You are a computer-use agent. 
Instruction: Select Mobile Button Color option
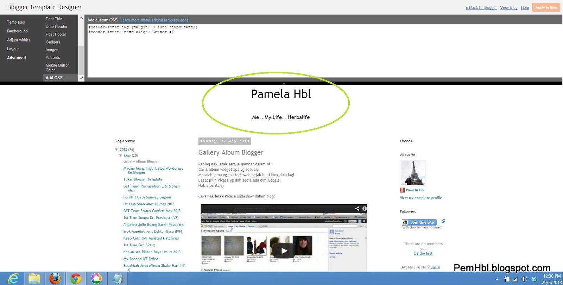click(57, 68)
